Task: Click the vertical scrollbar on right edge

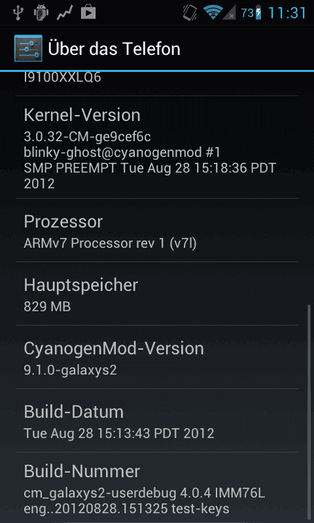Action: point(309,413)
